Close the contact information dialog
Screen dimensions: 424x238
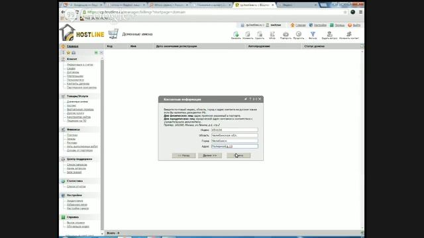click(x=260, y=99)
